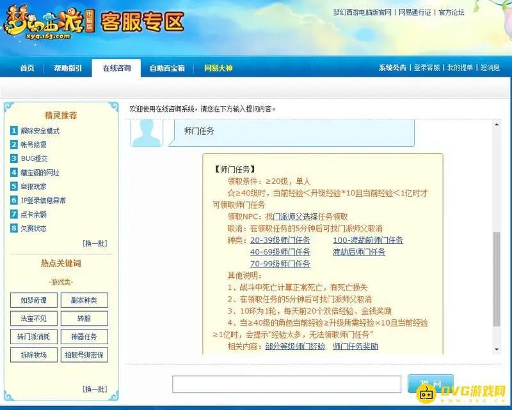512x410 pixels.
Task: Open 短消息 link
Action: pyautogui.click(x=490, y=68)
